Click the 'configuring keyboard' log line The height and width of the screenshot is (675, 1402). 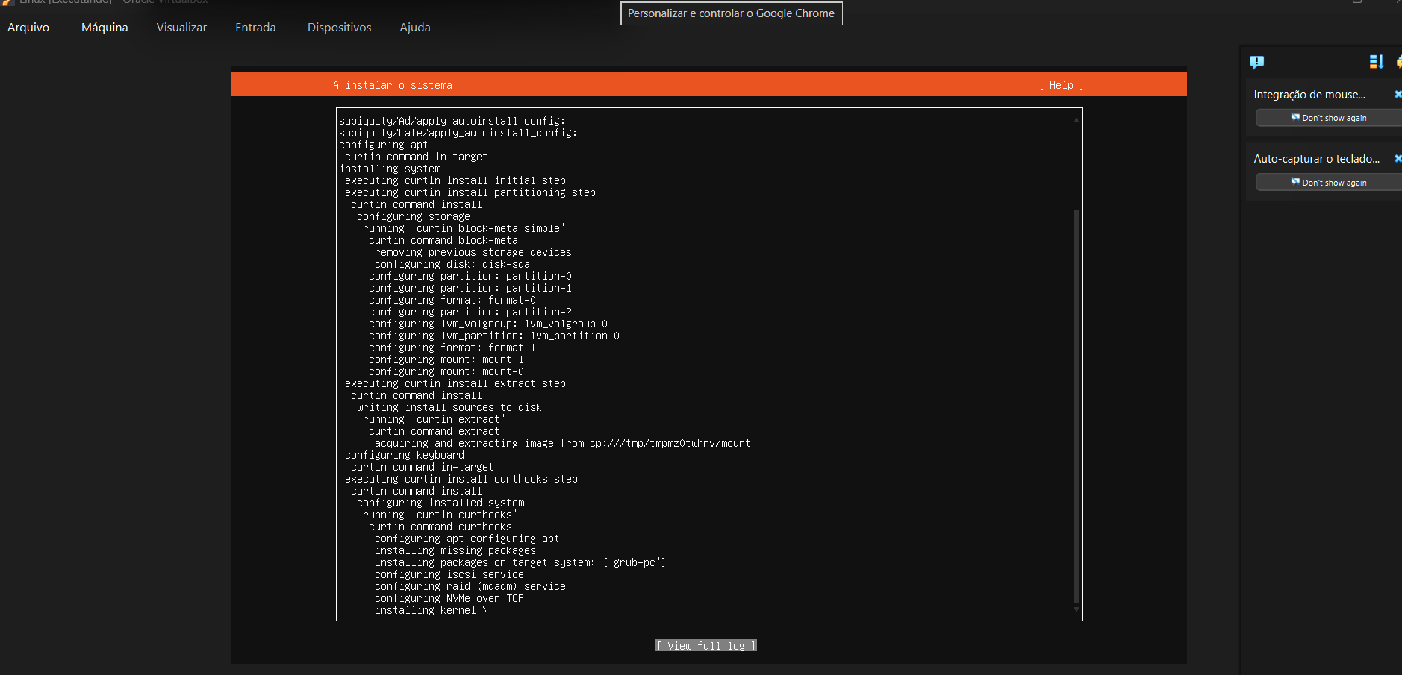pos(405,455)
